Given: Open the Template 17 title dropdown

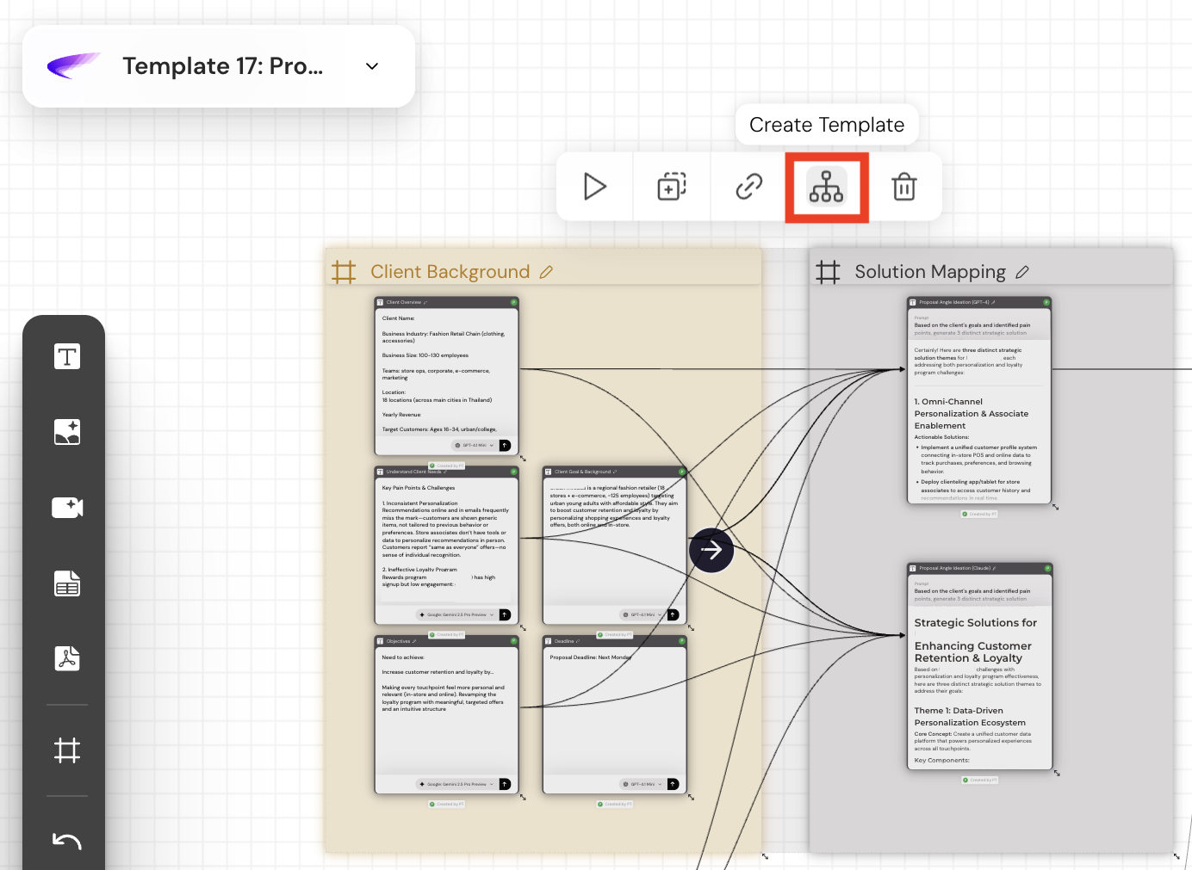Looking at the screenshot, I should click(372, 66).
